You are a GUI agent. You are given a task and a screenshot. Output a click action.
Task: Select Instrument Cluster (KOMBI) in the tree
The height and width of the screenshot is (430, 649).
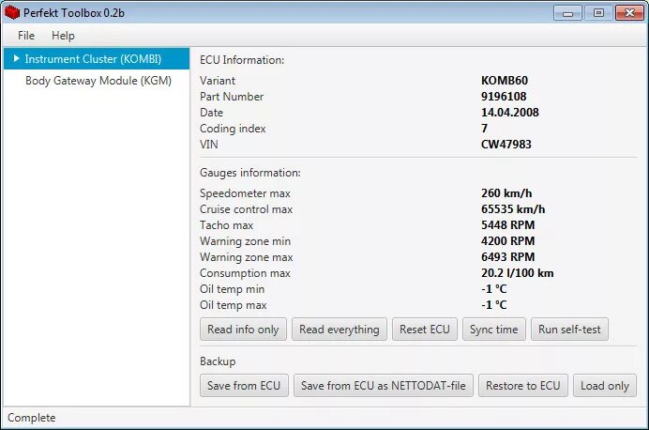coord(97,59)
